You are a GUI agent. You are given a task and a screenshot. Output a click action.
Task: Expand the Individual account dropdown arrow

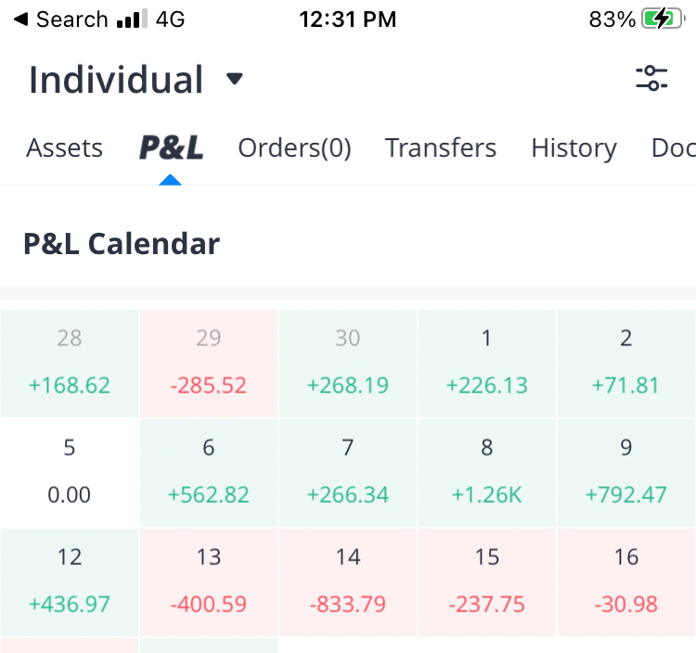235,79
